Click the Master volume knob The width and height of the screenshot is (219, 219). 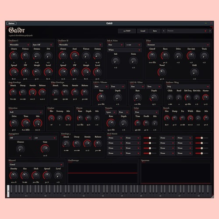[205, 98]
